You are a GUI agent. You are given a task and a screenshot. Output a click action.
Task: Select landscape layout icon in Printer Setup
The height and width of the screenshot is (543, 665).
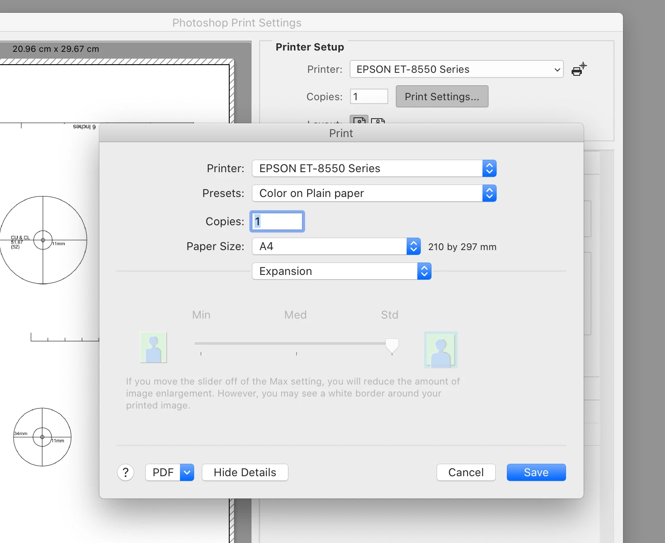tap(378, 120)
